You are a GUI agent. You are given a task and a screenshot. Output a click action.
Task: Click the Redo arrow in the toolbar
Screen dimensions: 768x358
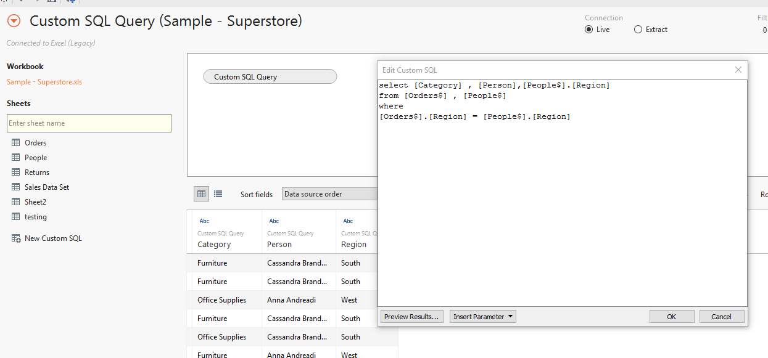[38, 2]
